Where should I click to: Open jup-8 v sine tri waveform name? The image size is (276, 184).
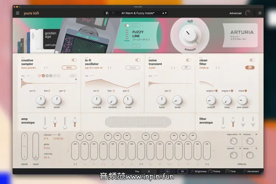coord(93,68)
